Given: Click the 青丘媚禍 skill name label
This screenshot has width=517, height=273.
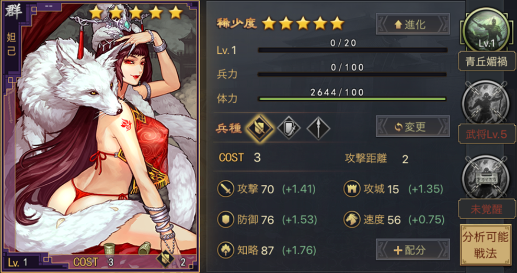Looking at the screenshot, I should pos(487,61).
